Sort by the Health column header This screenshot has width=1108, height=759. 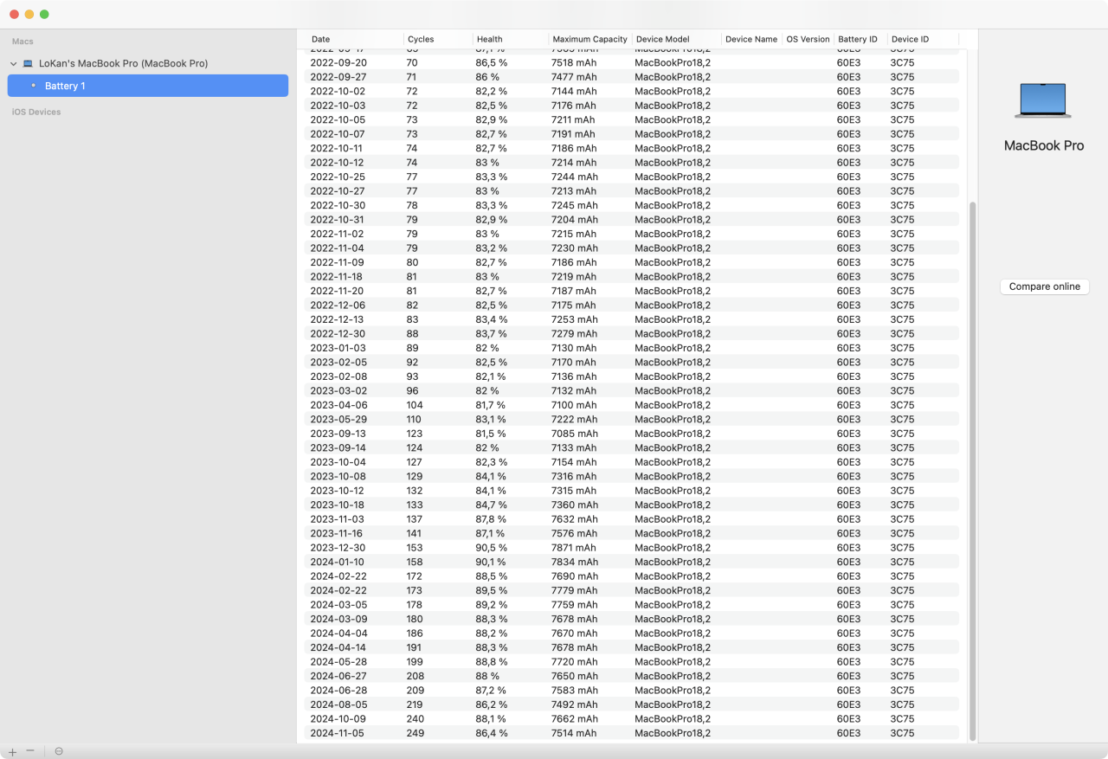(512, 39)
